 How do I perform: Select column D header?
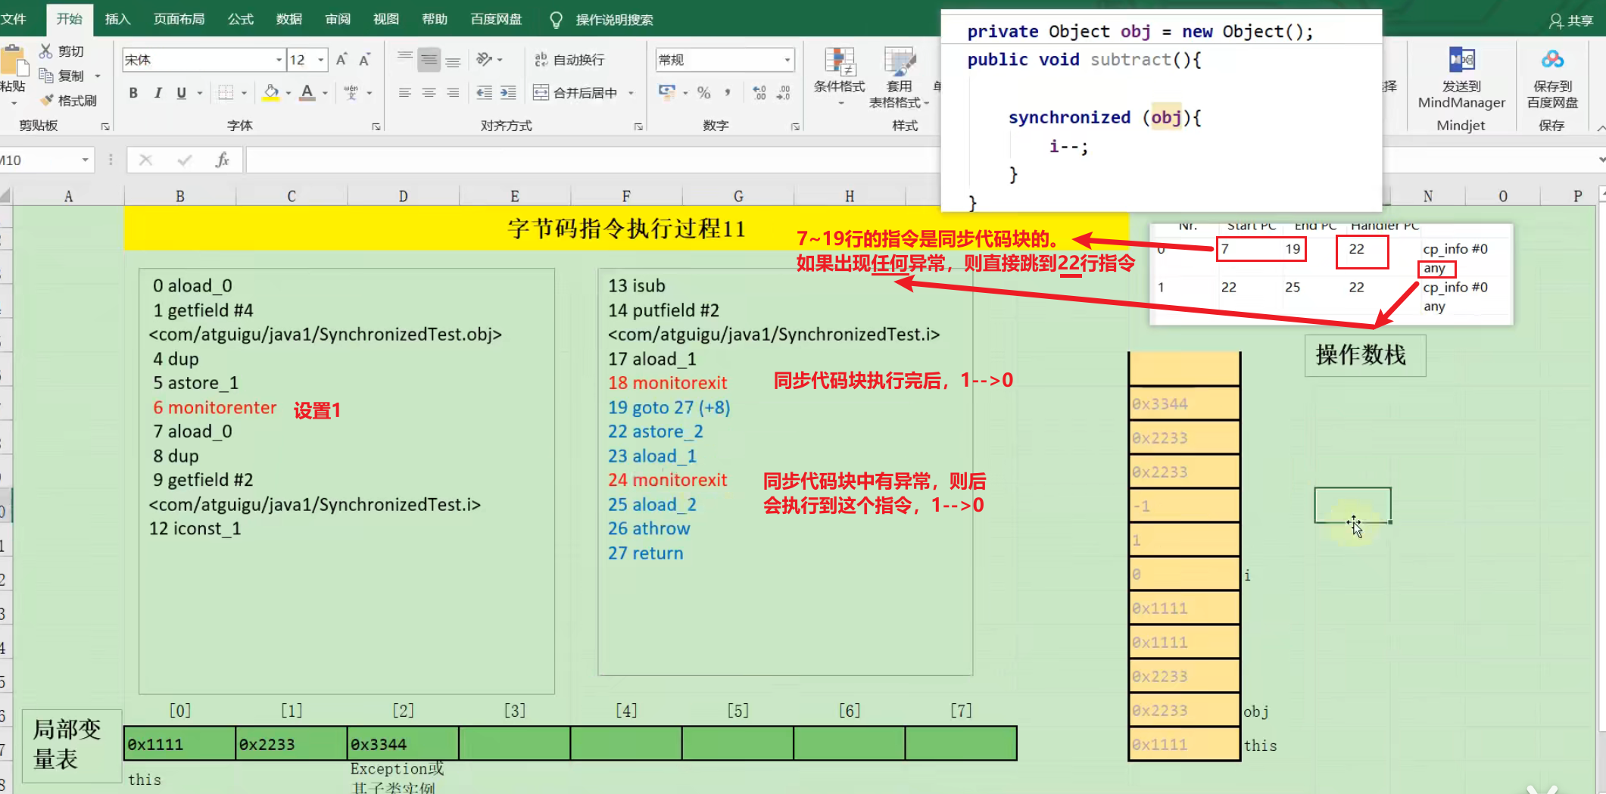pos(403,196)
